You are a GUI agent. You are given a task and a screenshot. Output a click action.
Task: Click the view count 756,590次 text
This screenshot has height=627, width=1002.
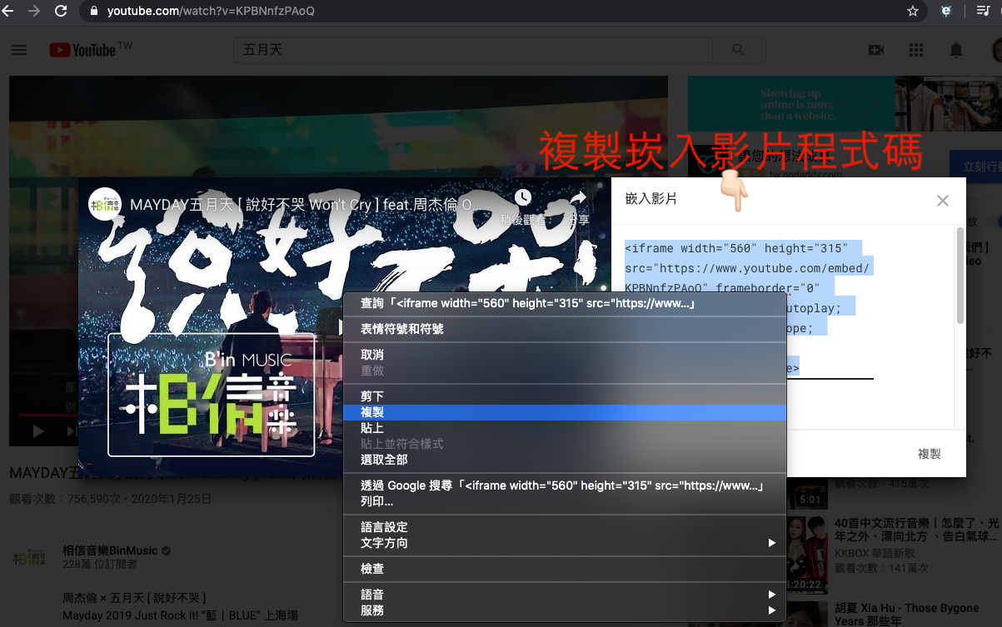point(65,500)
